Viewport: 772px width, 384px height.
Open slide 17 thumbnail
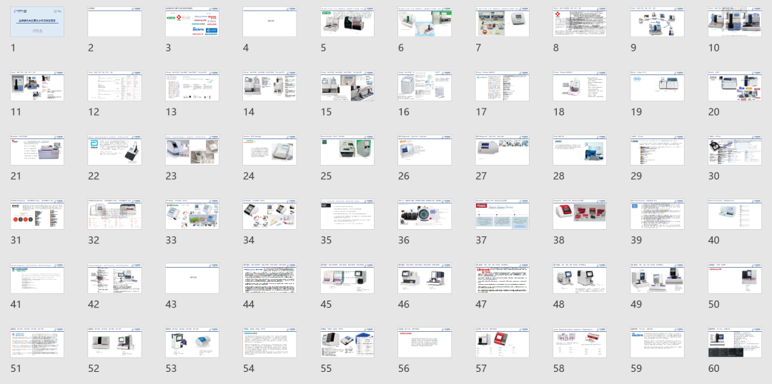(502, 86)
